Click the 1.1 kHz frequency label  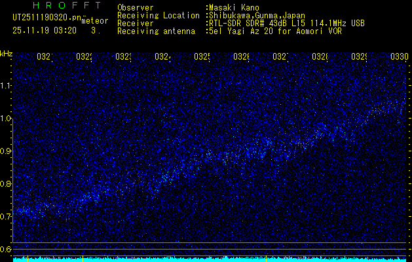coord(6,86)
